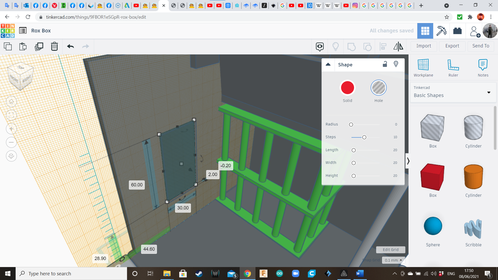Select the Workplane tool

[x=423, y=68]
